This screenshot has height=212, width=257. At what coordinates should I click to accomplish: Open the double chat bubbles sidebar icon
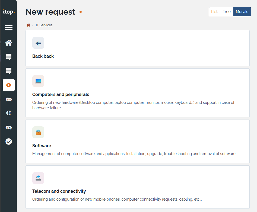click(x=9, y=99)
